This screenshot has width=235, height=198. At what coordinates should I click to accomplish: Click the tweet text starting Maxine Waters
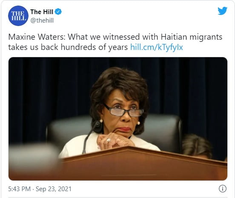tap(115, 42)
